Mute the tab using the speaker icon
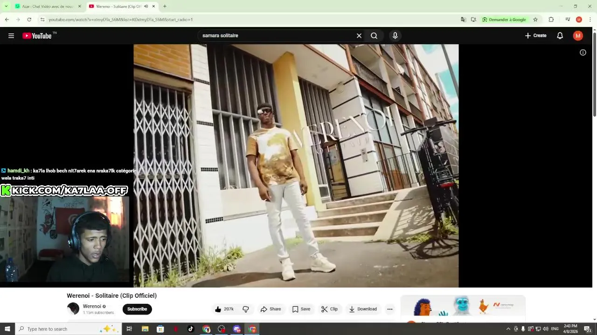Screen dimensions: 597x335 coord(146,7)
